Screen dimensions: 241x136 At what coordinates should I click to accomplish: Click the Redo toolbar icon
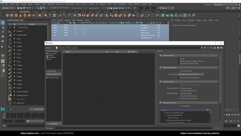click(30, 8)
